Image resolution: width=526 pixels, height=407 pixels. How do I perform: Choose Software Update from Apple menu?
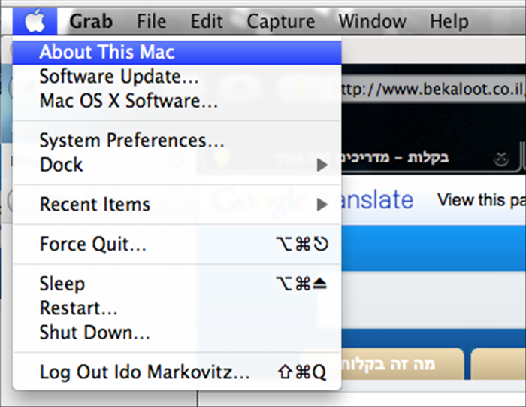[x=177, y=77]
